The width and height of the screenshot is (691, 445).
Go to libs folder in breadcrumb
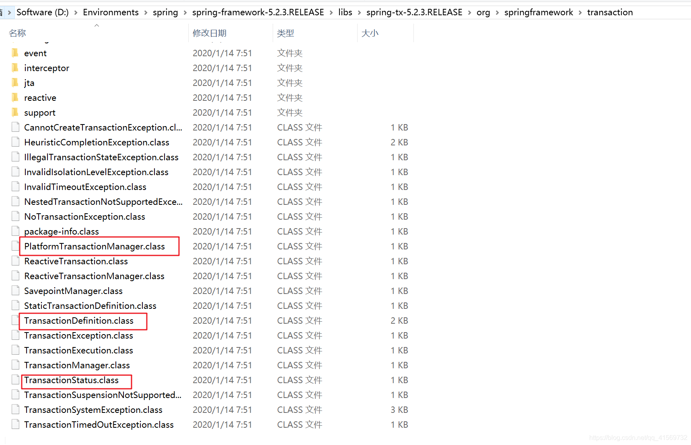tap(345, 12)
